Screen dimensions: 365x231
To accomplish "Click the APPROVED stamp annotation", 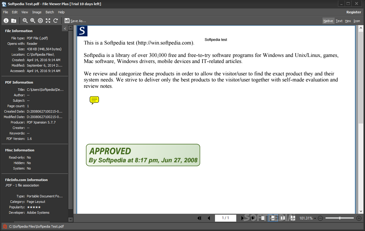I will click(143, 155).
